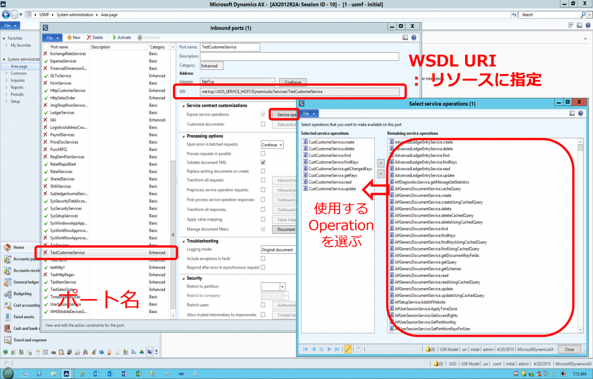Viewport: 593px width, 379px height.
Task: Enable Process requests in parallel checkbox
Action: pos(263,153)
